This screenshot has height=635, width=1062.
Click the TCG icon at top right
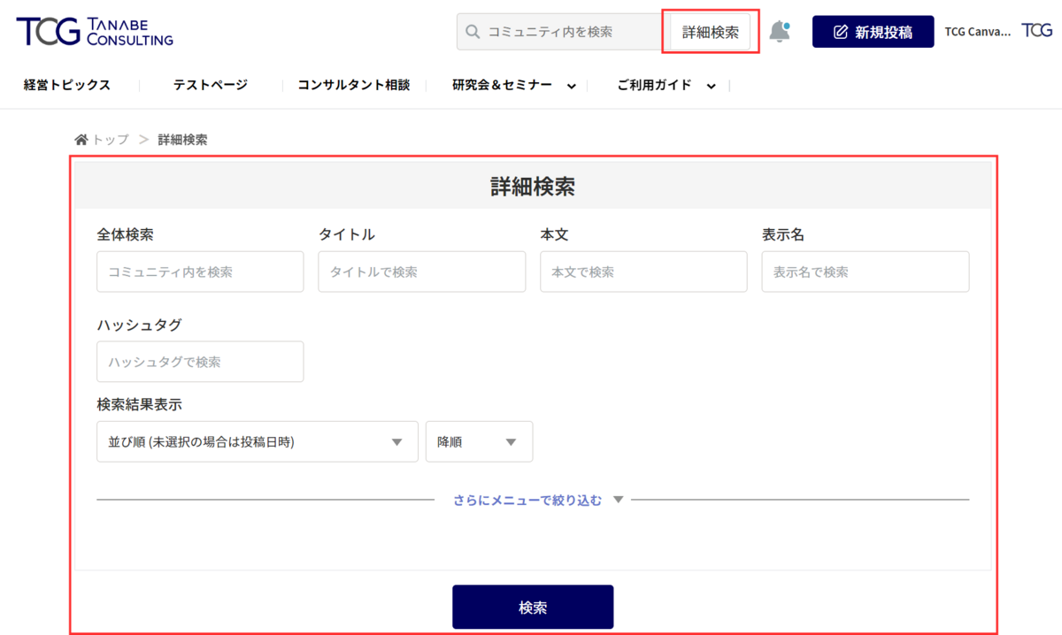[x=1037, y=30]
